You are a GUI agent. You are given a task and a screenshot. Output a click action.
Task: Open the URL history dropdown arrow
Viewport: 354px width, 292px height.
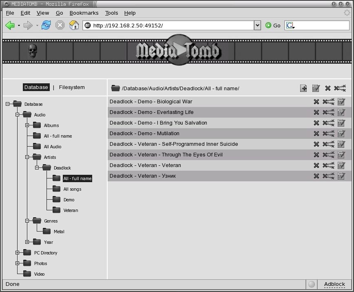pos(257,25)
